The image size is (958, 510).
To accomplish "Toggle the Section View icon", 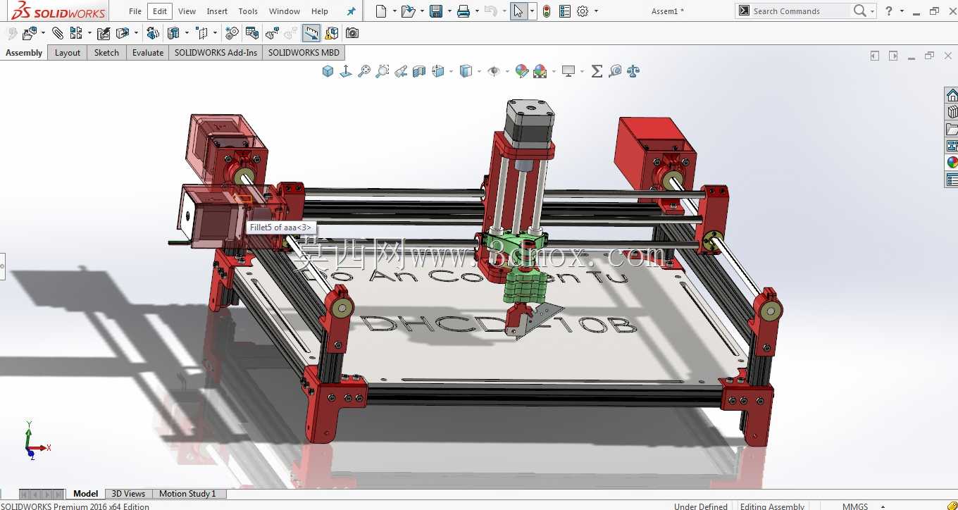I will coord(419,71).
